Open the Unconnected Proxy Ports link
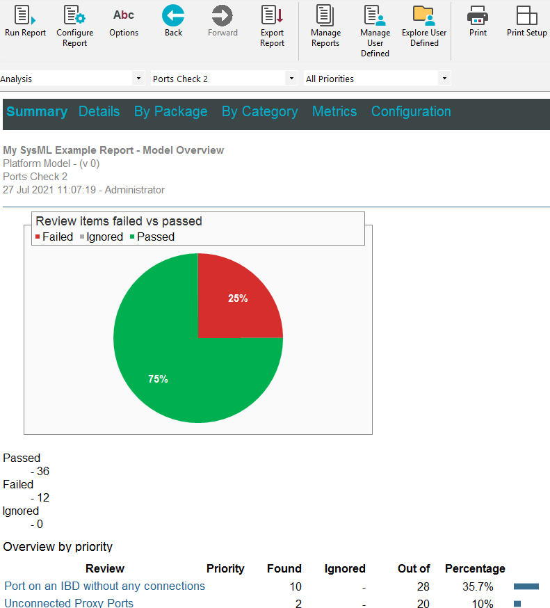550x608 pixels. click(x=69, y=603)
